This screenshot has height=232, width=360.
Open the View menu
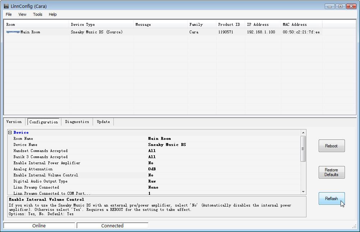click(x=22, y=14)
